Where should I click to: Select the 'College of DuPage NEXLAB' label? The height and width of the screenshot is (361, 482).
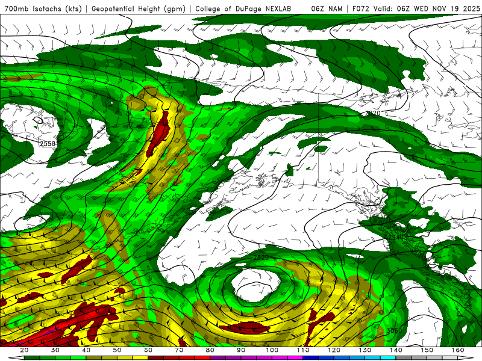coord(243,9)
